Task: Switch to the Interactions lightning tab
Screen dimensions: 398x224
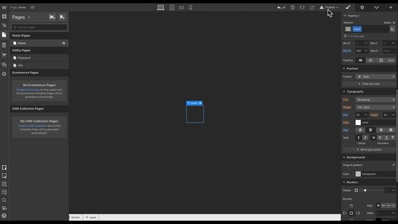Action: point(391,7)
